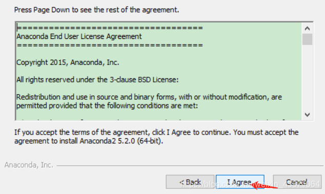Click the 'permitted provided that the following conditions' line
Viewport: 325px width, 194px height.
pyautogui.click(x=107, y=106)
